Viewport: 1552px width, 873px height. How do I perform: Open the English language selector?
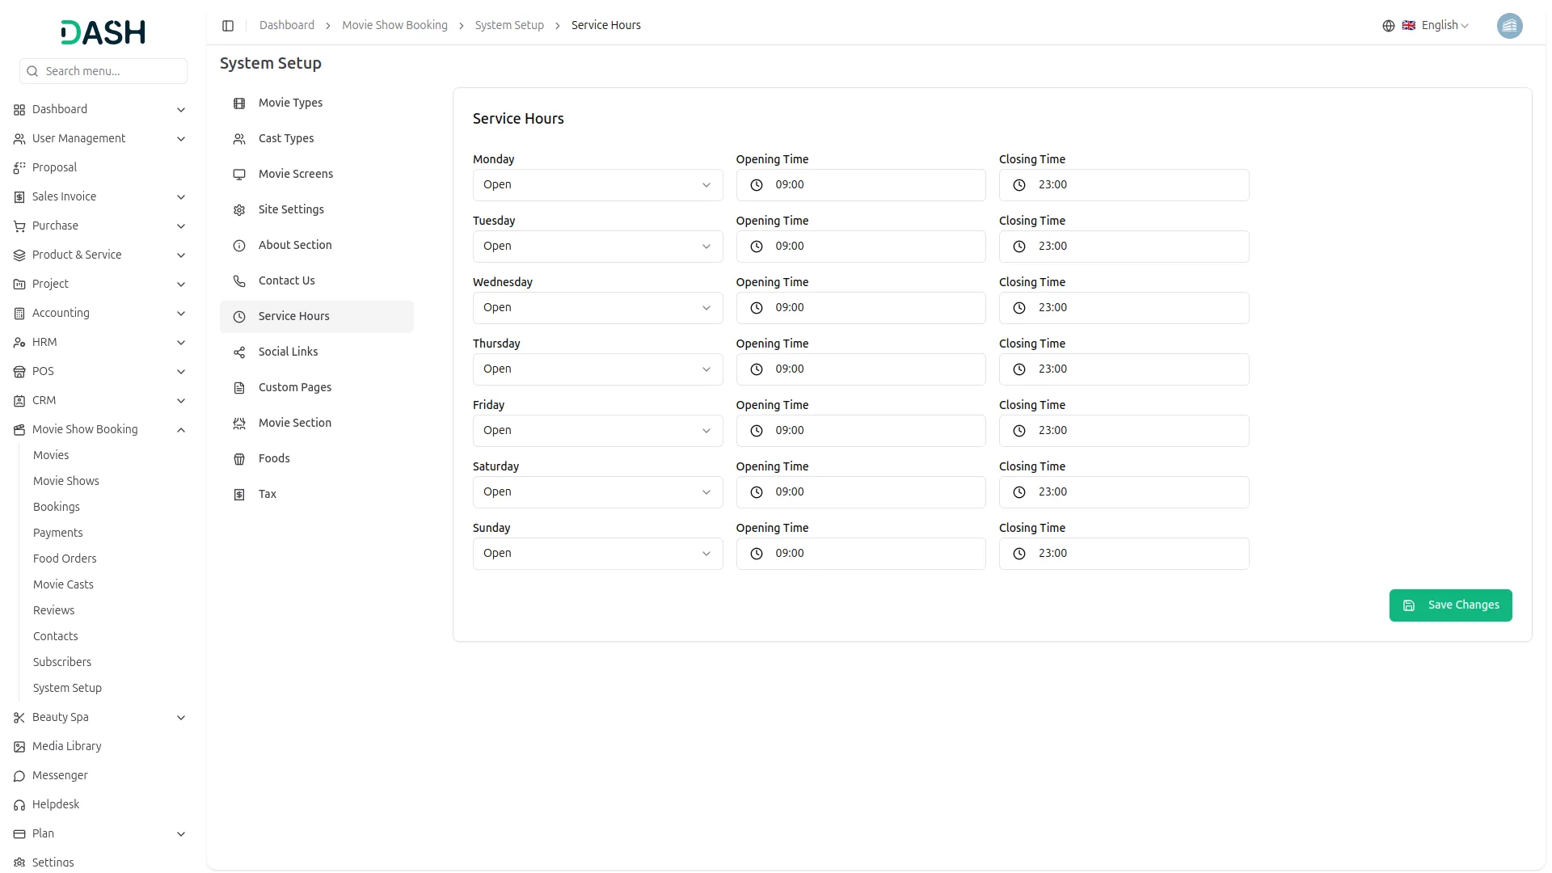click(1439, 25)
